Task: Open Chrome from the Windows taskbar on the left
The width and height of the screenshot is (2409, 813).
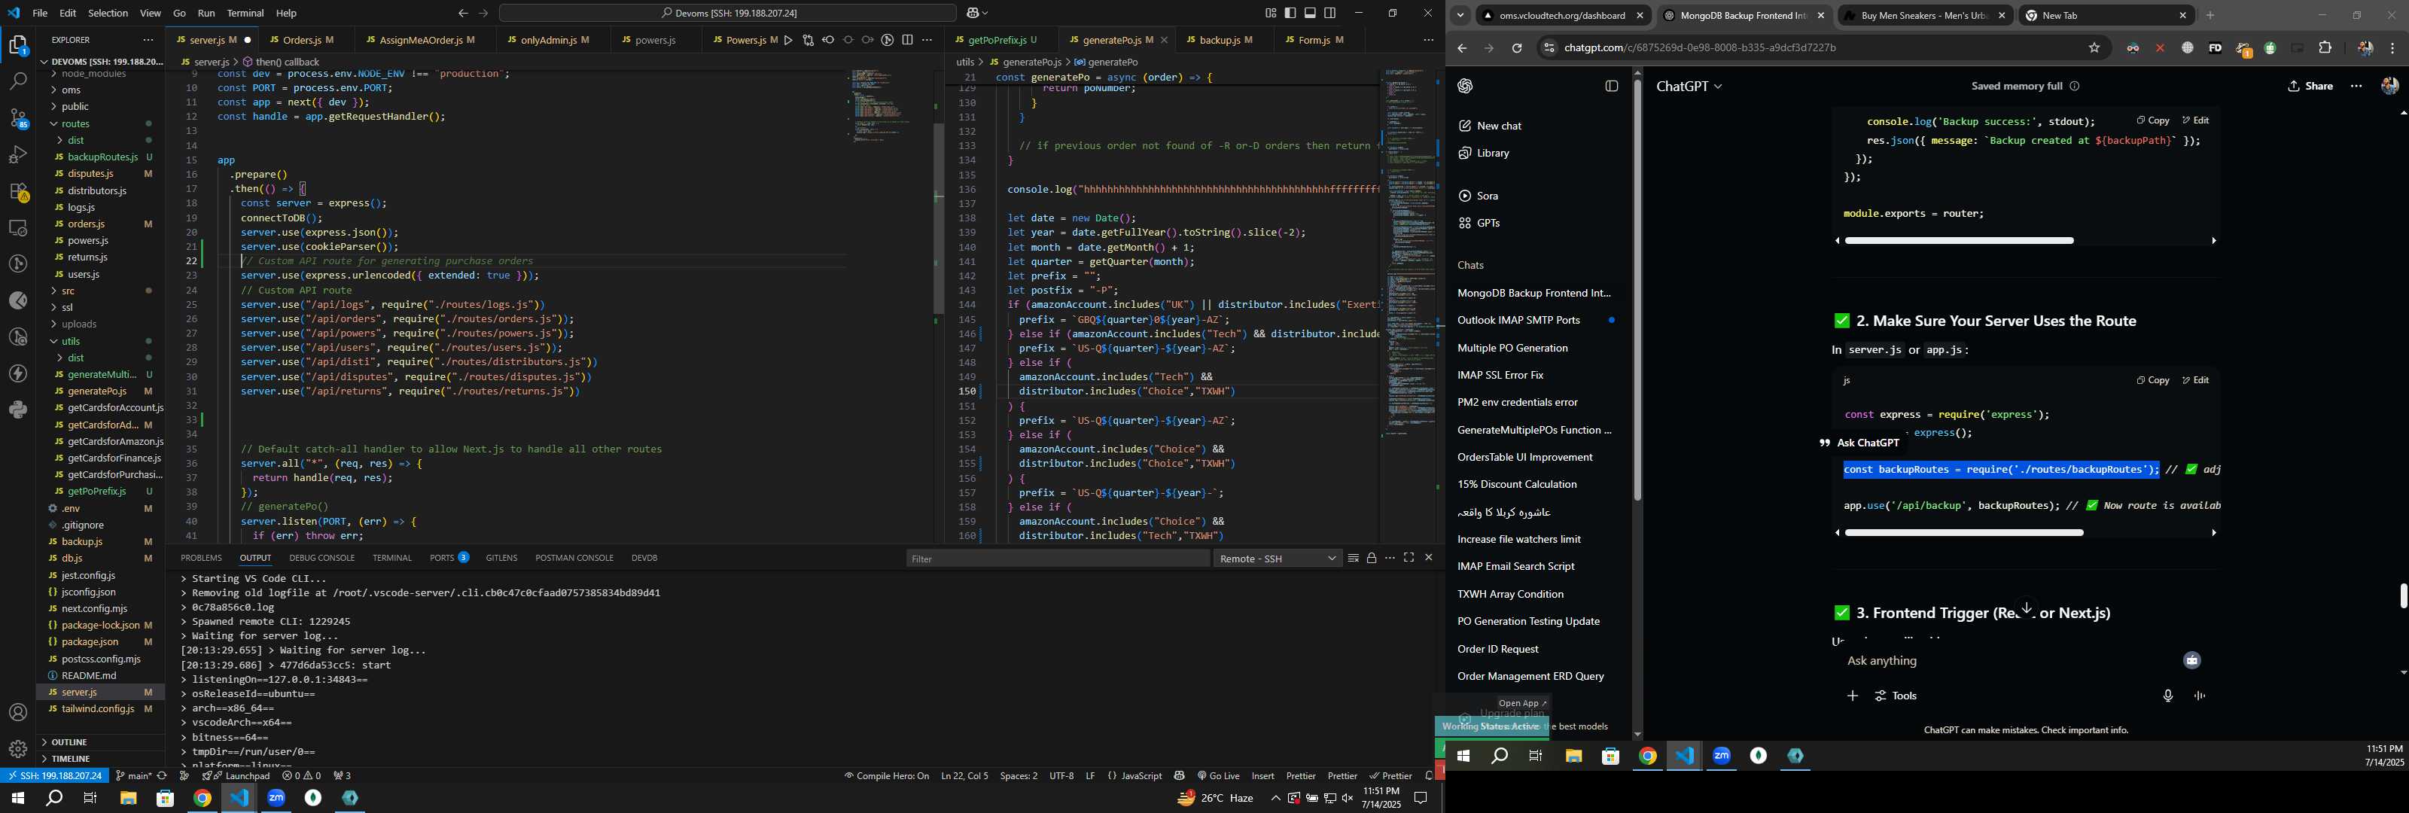Action: 202,798
